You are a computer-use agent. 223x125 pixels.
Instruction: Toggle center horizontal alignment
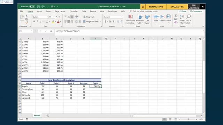[69, 22]
